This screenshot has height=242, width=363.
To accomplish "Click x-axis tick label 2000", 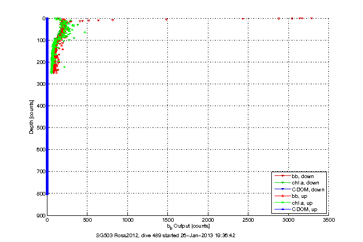I will [208, 220].
